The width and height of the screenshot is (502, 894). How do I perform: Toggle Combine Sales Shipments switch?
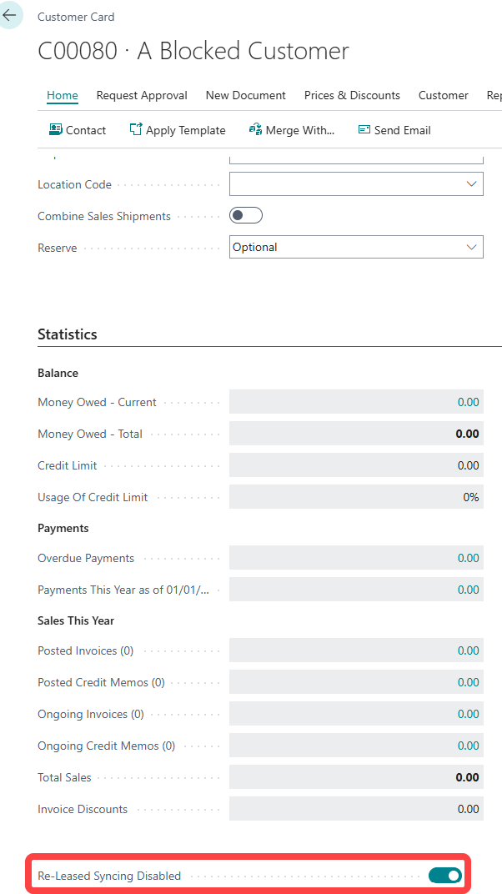(x=245, y=216)
